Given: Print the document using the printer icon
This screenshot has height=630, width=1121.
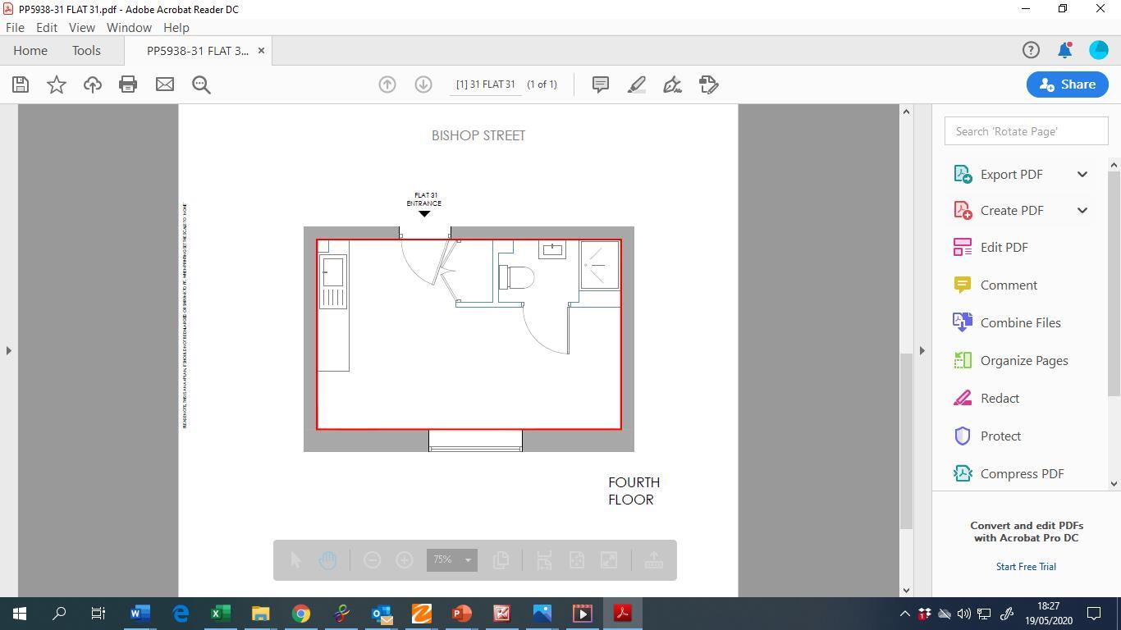Looking at the screenshot, I should point(128,84).
